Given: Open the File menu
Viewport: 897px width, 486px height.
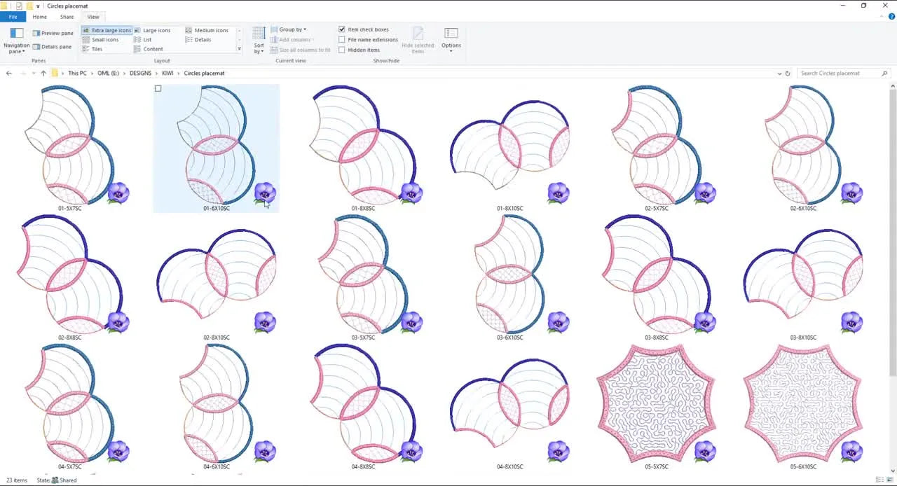Looking at the screenshot, I should pyautogui.click(x=13, y=17).
